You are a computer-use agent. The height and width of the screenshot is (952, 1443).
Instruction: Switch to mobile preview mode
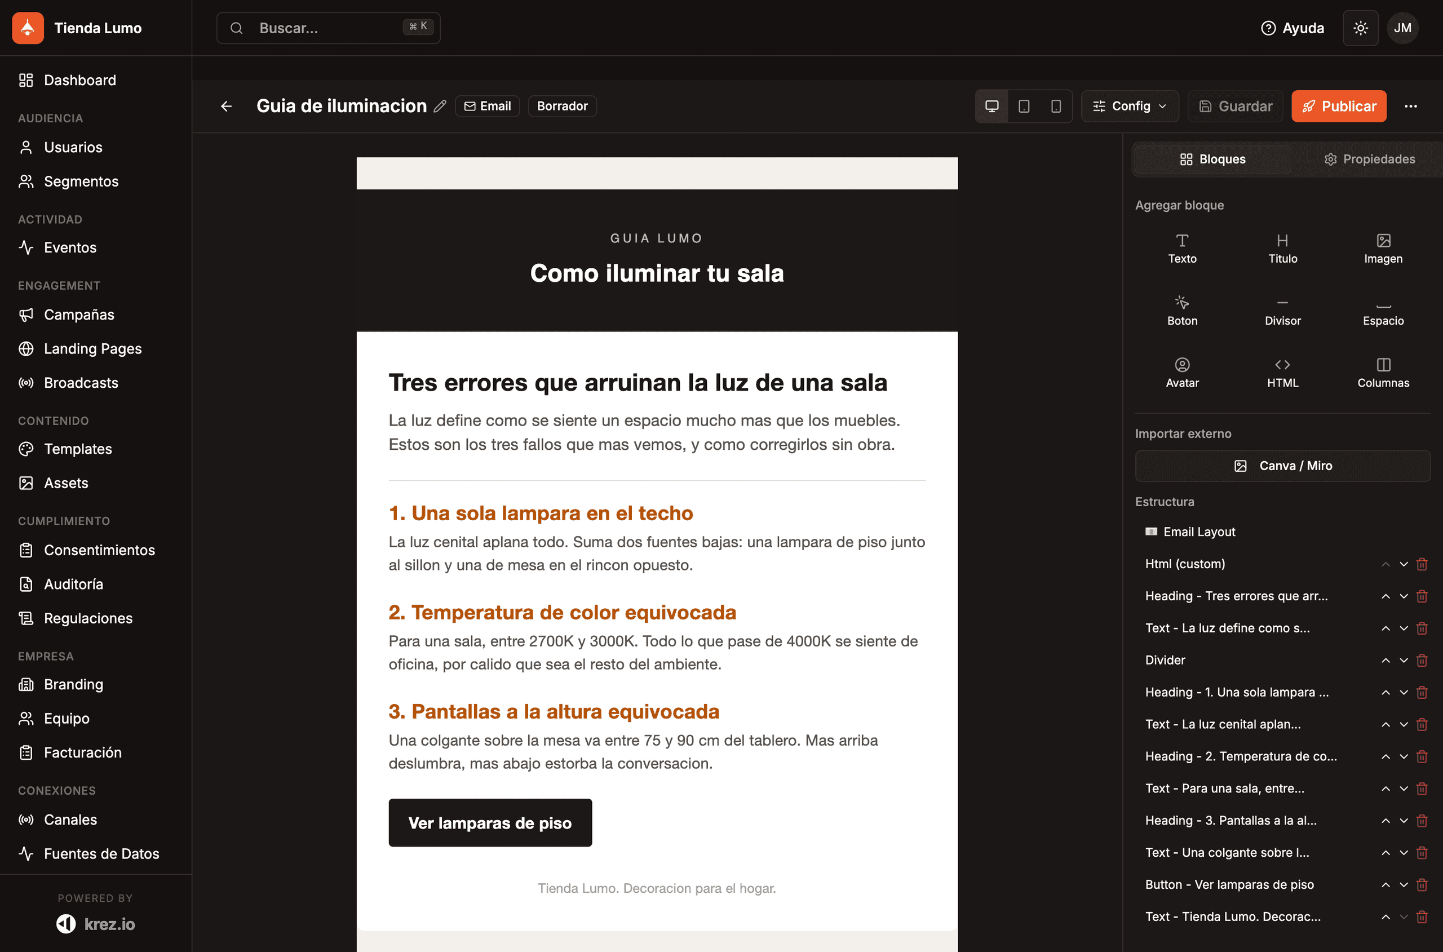[x=1056, y=107]
